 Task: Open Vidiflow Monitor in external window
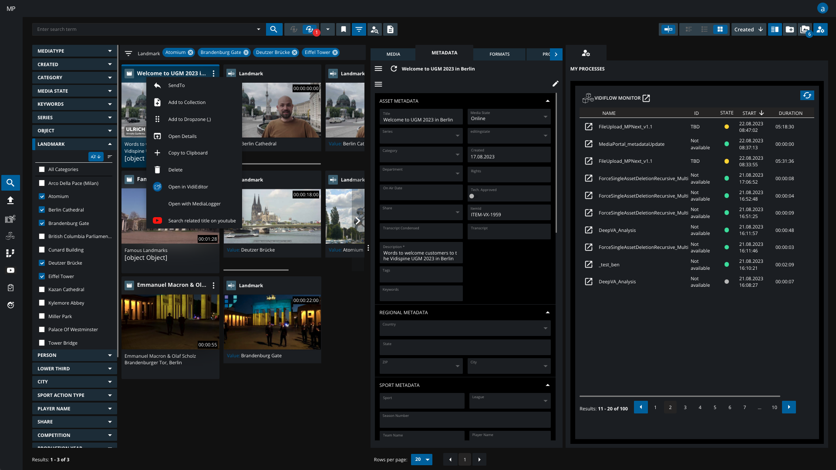tap(646, 98)
